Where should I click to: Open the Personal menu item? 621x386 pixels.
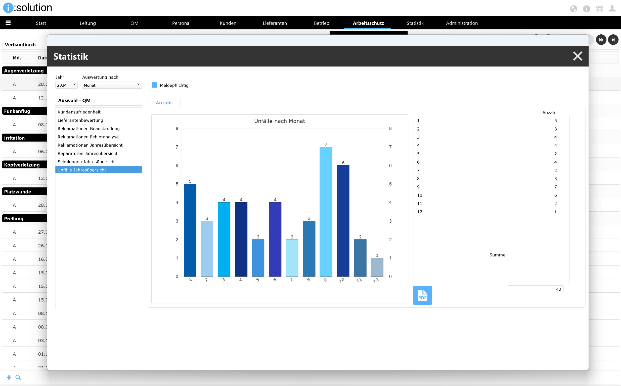click(x=181, y=23)
